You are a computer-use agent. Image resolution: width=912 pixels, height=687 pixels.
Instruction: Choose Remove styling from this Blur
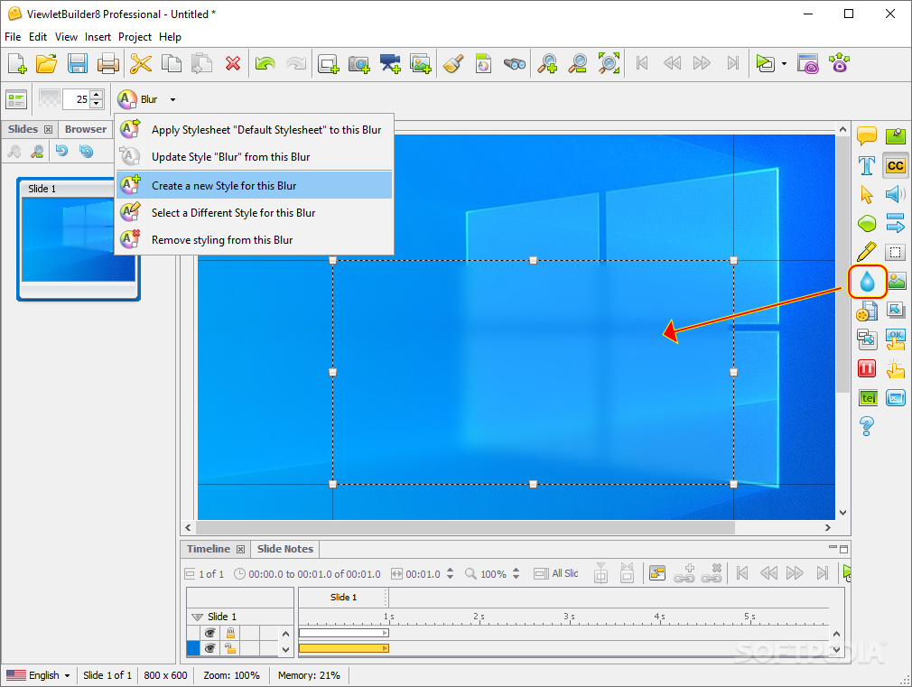254,239
